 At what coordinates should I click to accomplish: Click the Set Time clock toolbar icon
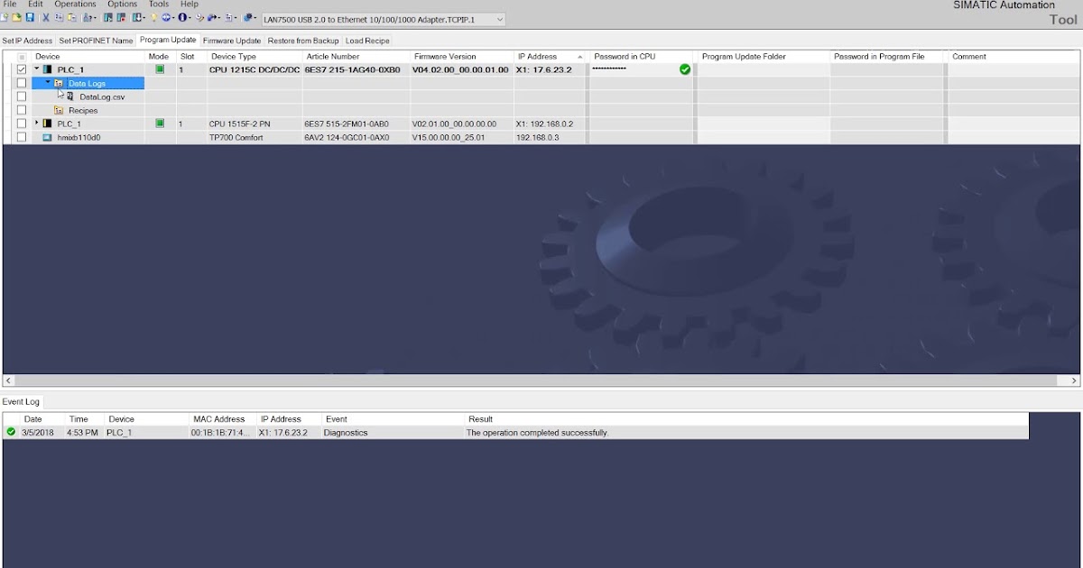point(199,18)
